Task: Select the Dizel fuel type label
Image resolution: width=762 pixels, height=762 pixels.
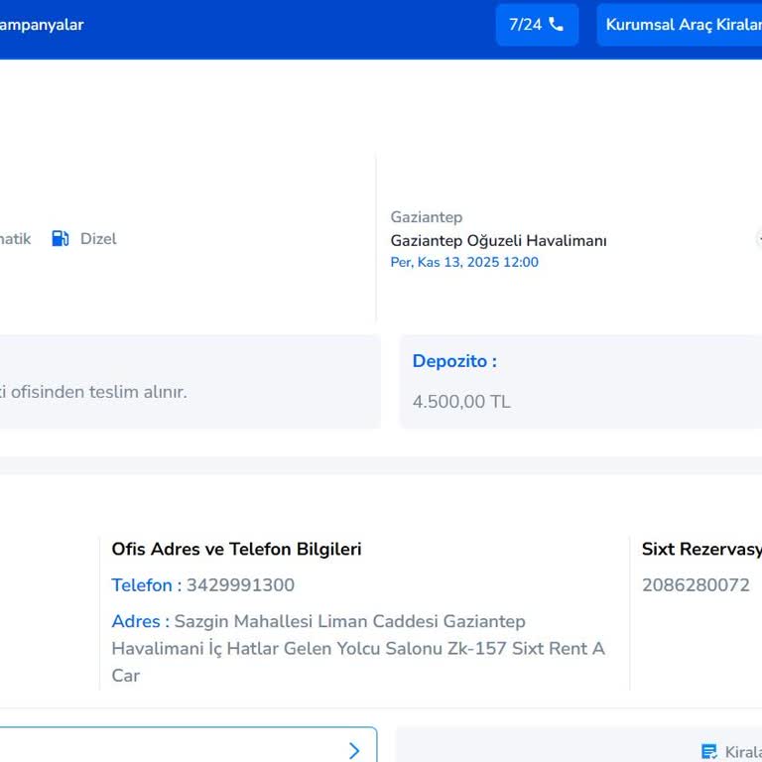Action: click(98, 239)
